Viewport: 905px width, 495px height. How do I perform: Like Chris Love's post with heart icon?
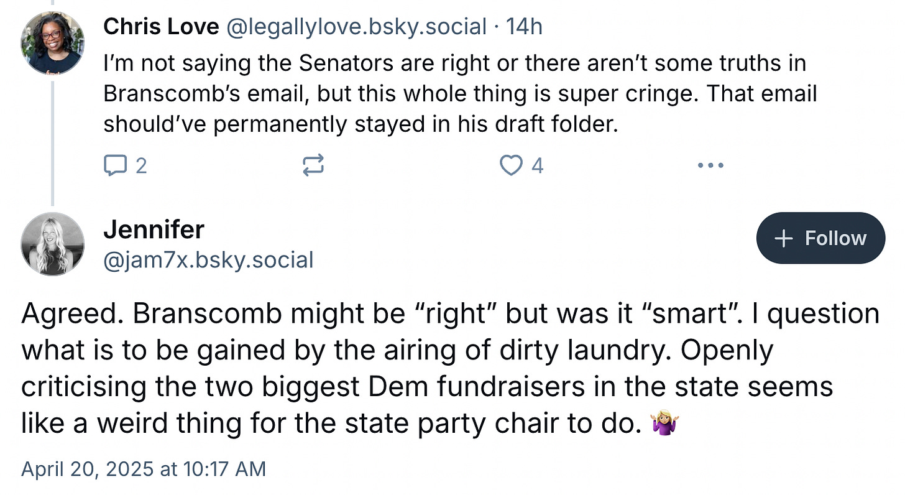511,165
